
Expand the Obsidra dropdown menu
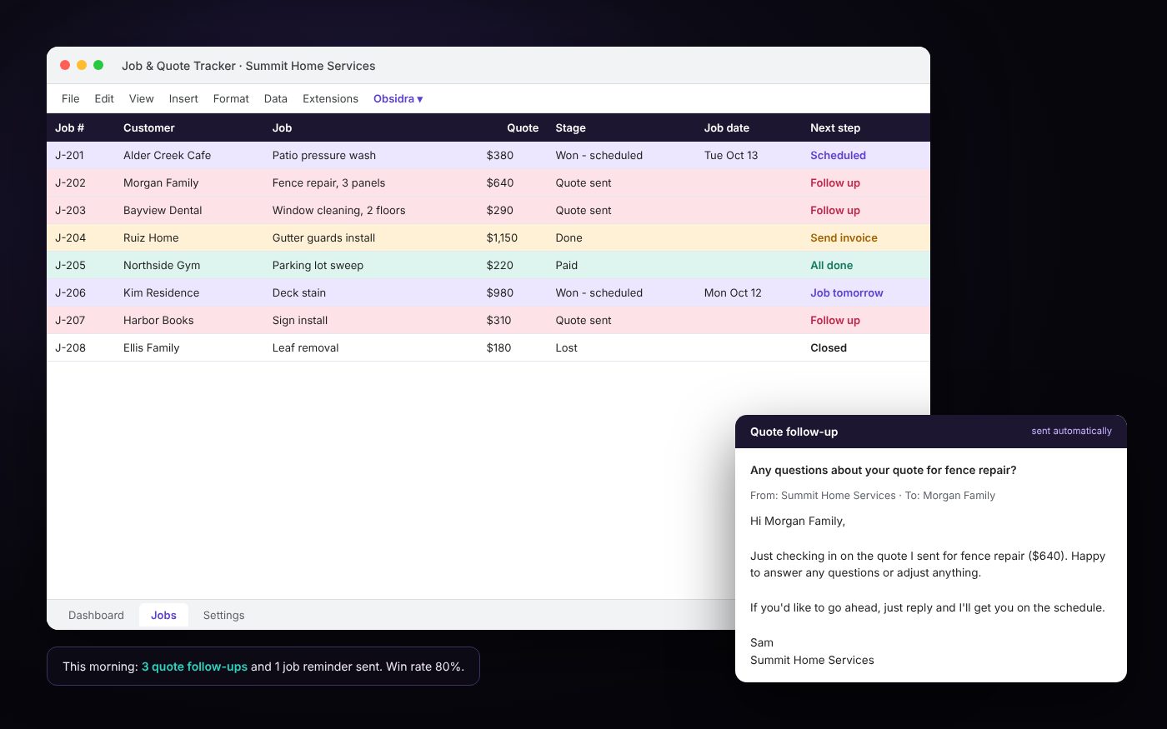click(x=398, y=98)
